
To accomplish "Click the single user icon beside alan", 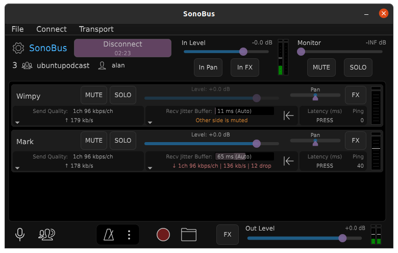I will pyautogui.click(x=102, y=65).
